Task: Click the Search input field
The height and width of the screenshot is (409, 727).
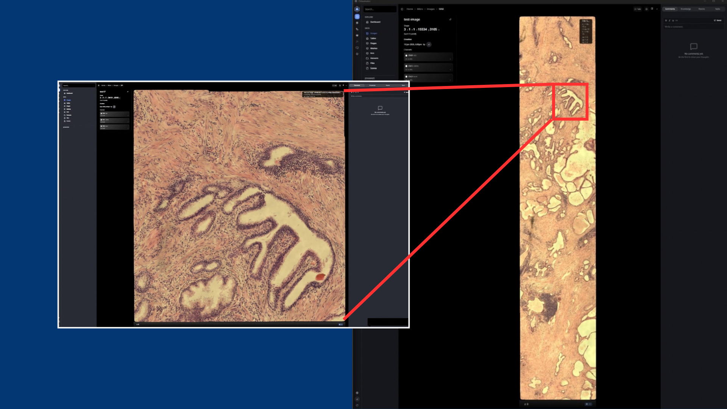Action: pyautogui.click(x=380, y=9)
